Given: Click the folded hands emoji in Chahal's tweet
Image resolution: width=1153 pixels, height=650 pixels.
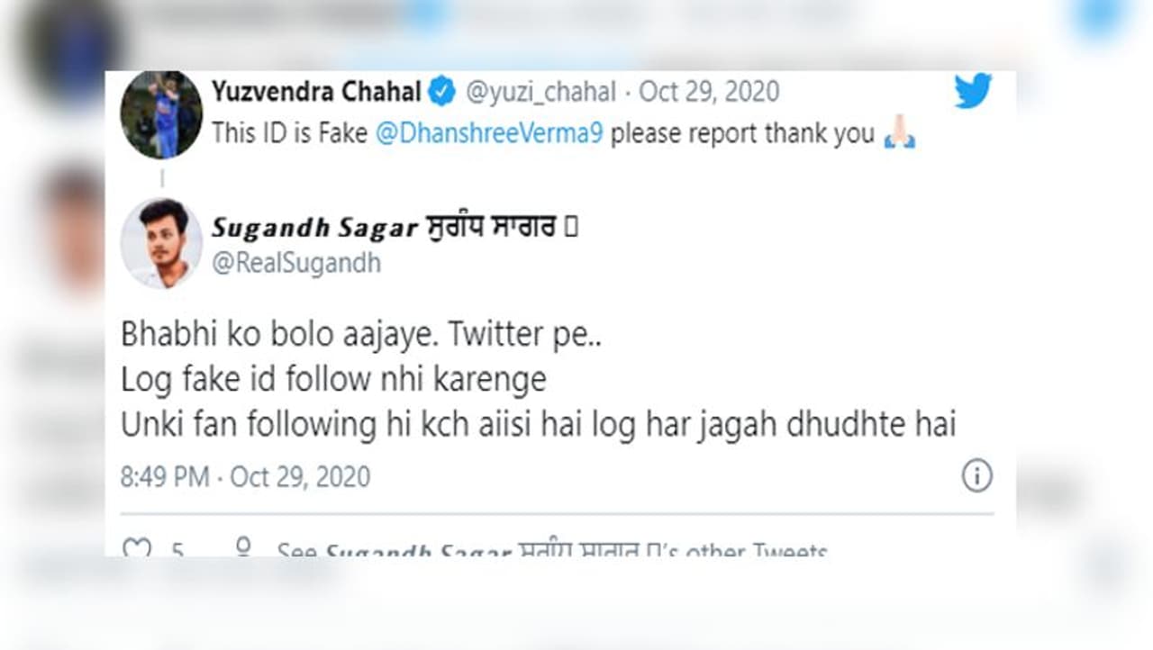Looking at the screenshot, I should click(x=899, y=134).
